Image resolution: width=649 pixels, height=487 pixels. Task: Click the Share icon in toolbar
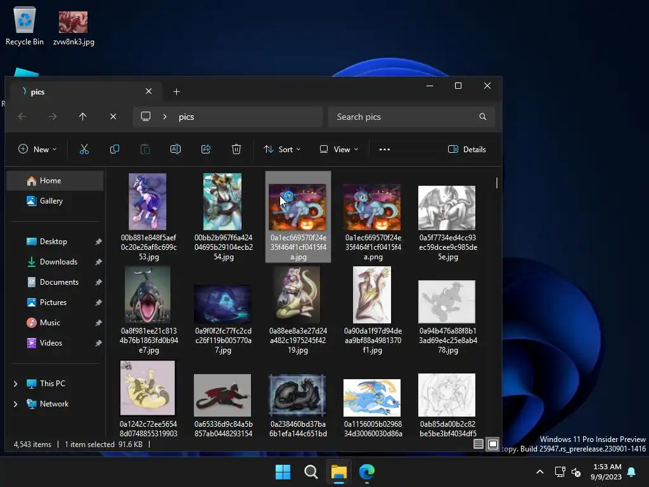tap(206, 149)
